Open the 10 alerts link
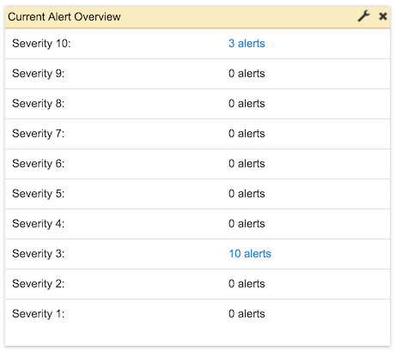 (x=250, y=254)
